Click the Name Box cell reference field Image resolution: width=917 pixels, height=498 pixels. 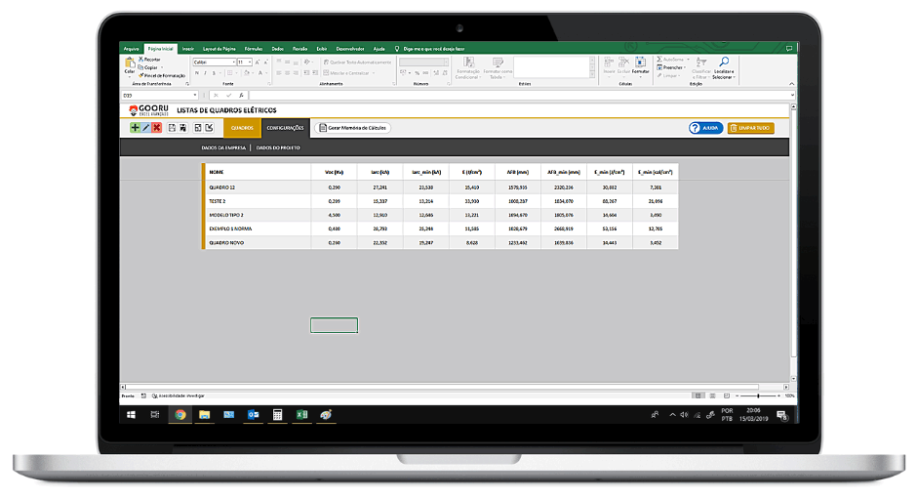click(x=156, y=96)
